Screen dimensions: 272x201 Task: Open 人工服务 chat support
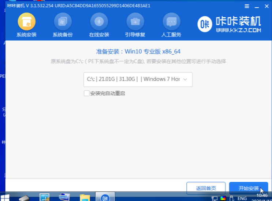(x=171, y=23)
